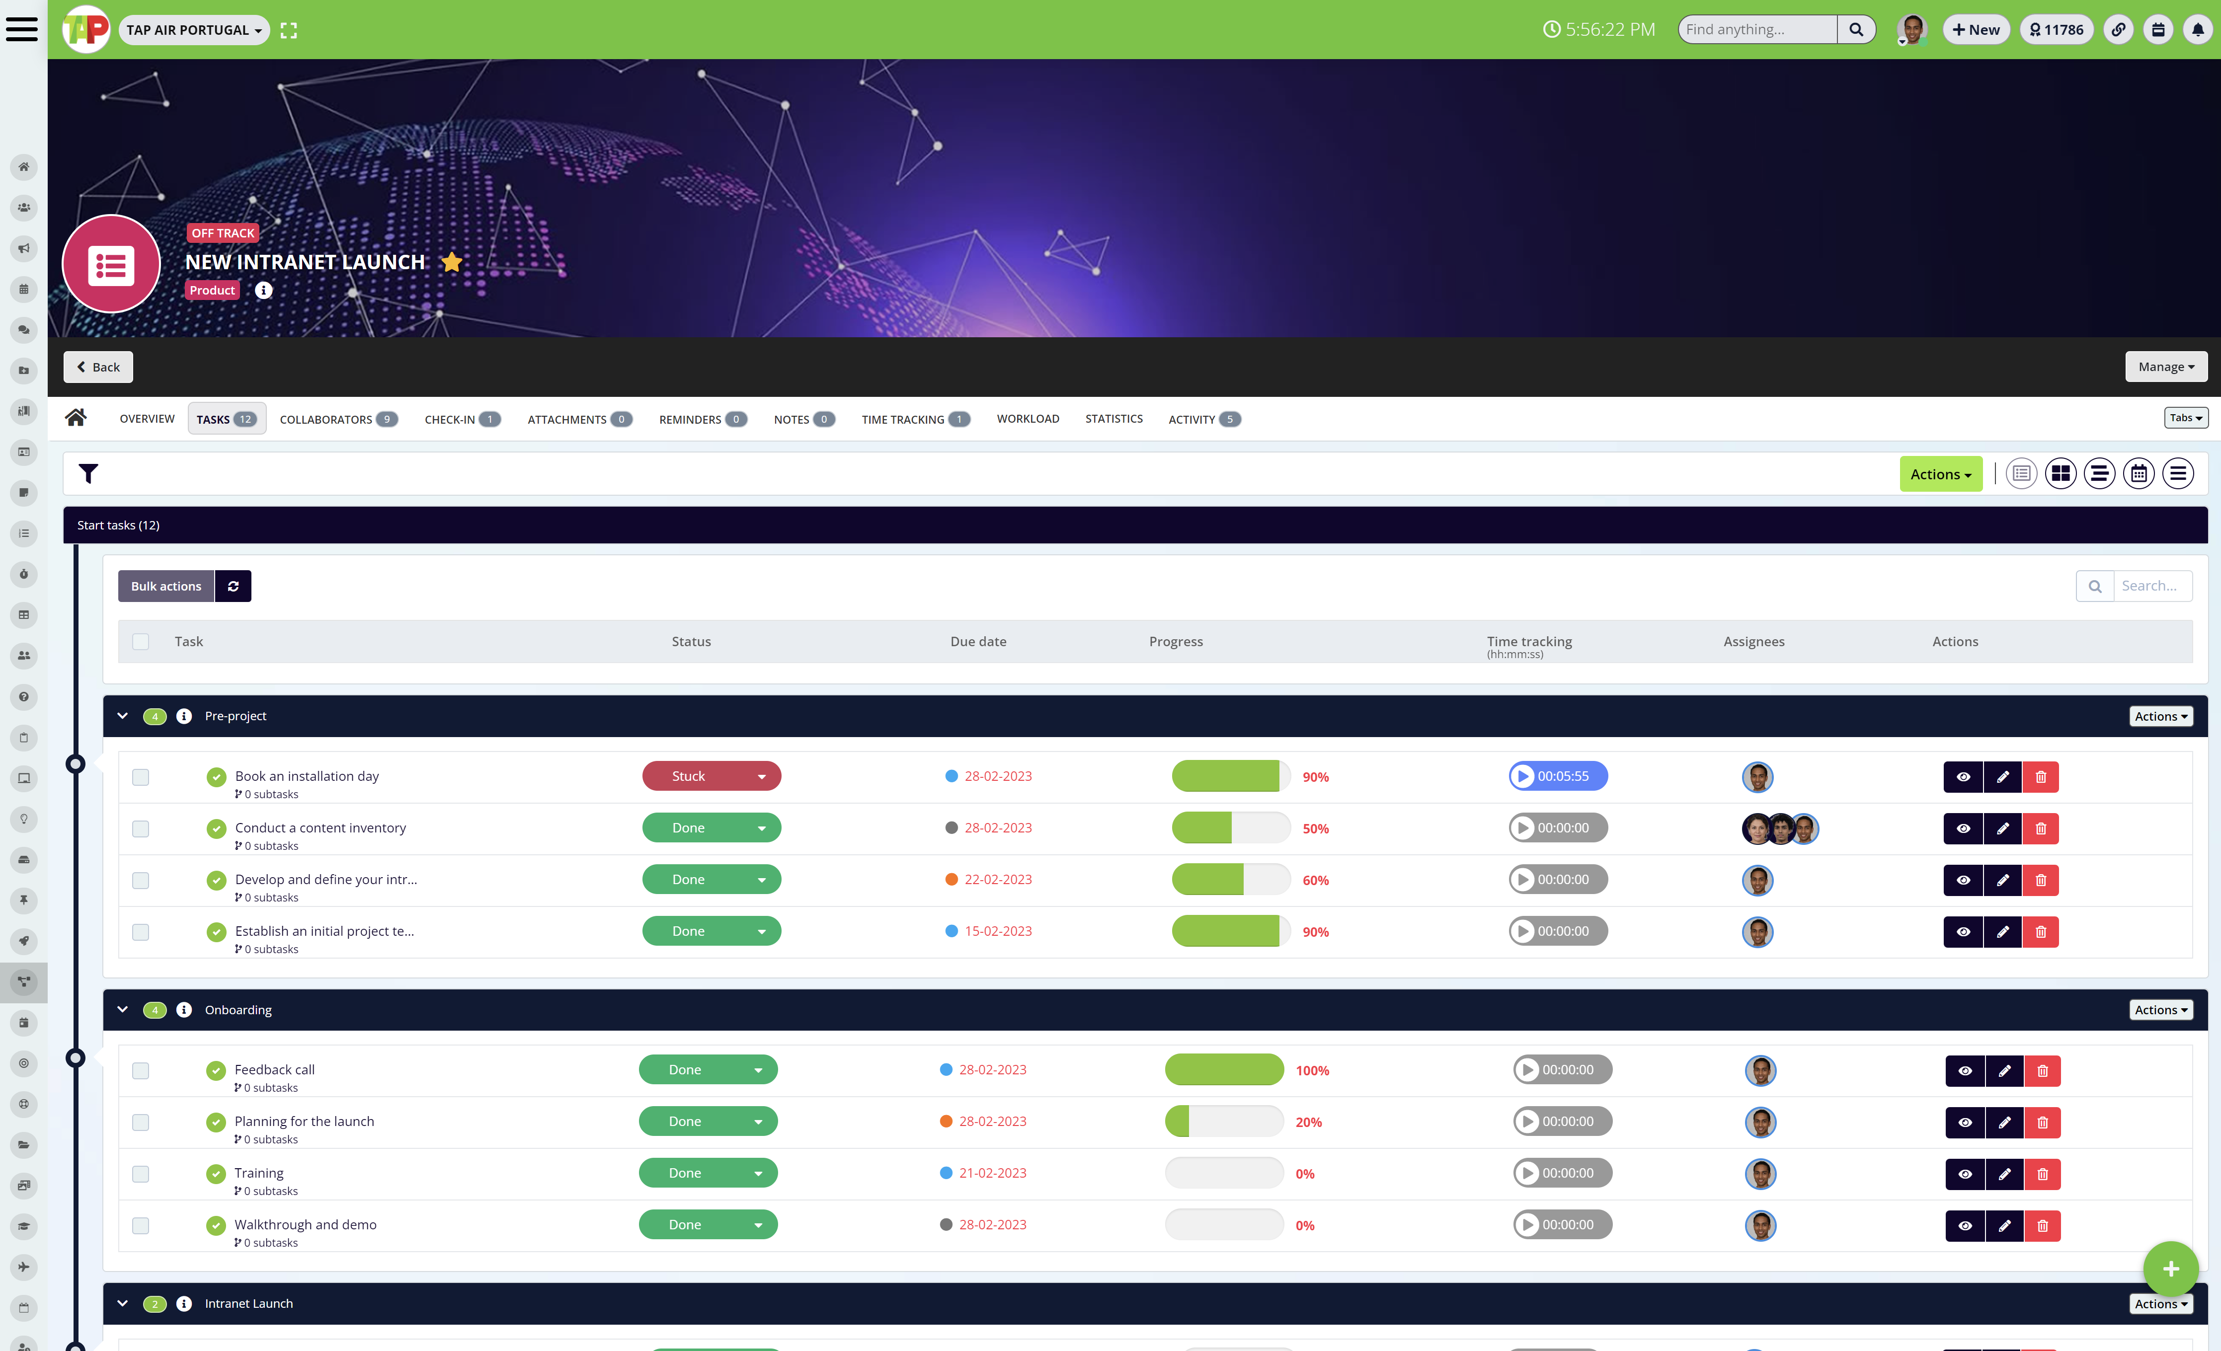The height and width of the screenshot is (1351, 2221).
Task: Open the TAP AIR PORTUGAL workspace dropdown
Action: pos(193,29)
